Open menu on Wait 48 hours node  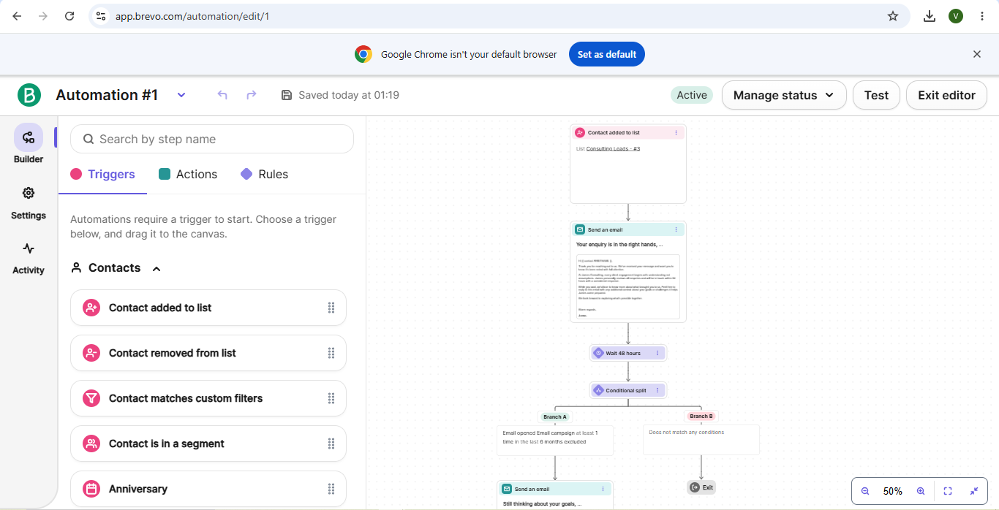[x=657, y=353]
